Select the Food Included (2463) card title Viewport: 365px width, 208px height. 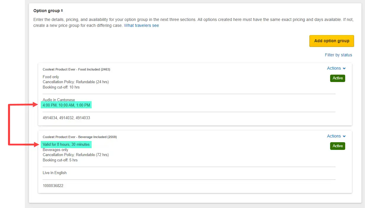[76, 69]
